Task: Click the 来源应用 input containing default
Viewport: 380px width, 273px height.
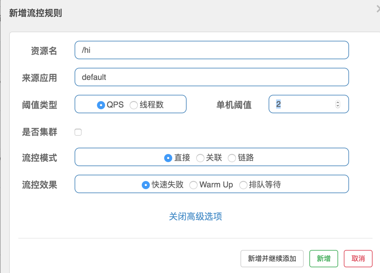Action: 211,77
